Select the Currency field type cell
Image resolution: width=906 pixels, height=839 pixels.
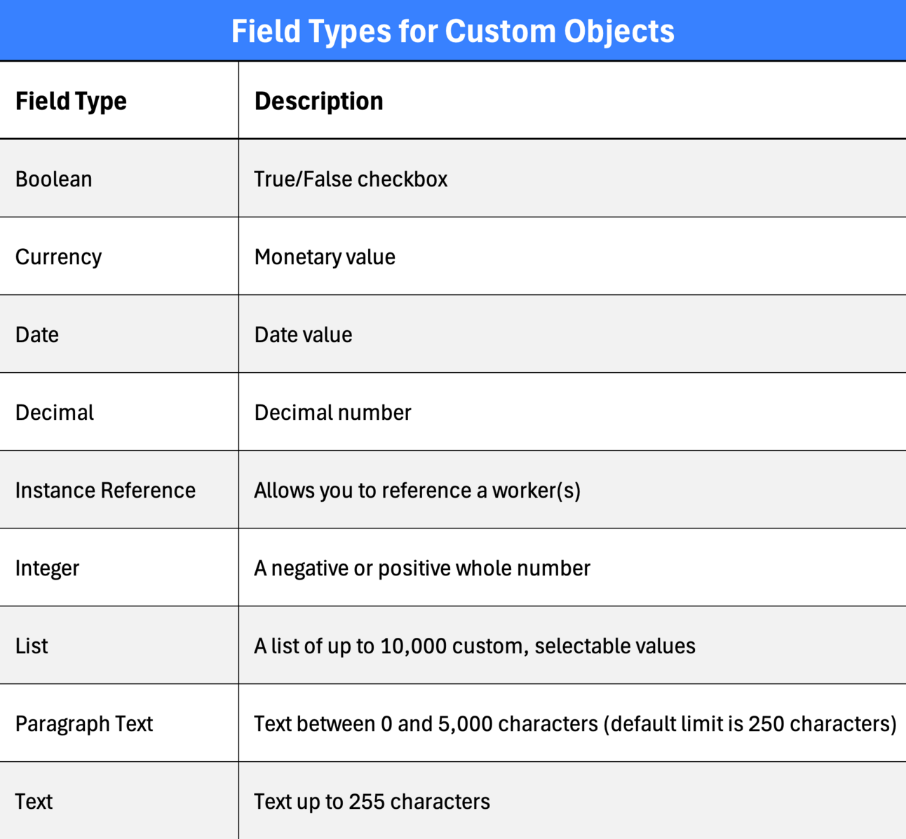click(x=58, y=257)
